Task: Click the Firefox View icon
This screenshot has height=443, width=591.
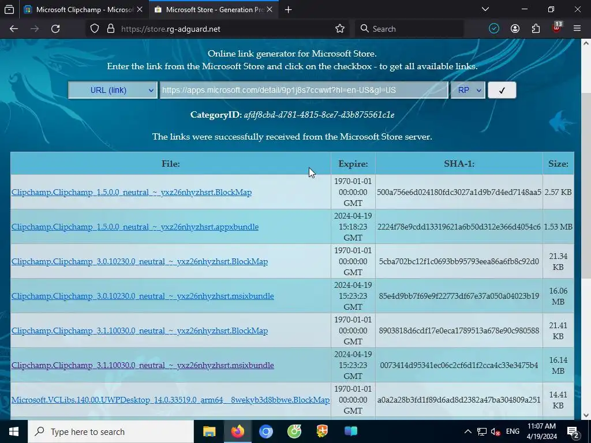Action: (9, 10)
